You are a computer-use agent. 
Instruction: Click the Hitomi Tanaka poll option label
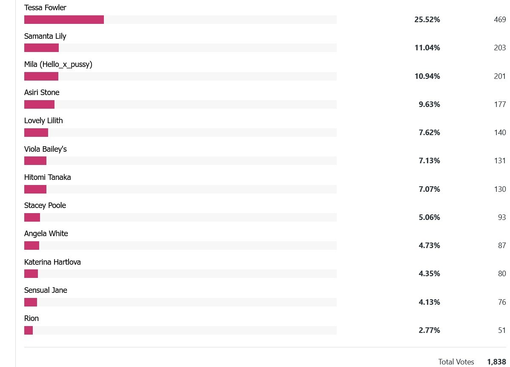pyautogui.click(x=48, y=177)
